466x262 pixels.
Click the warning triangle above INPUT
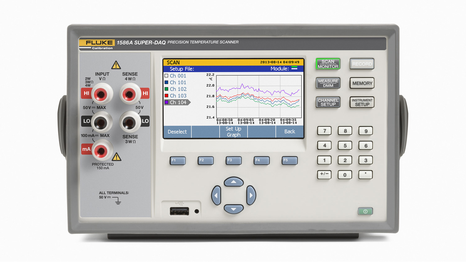(116, 65)
